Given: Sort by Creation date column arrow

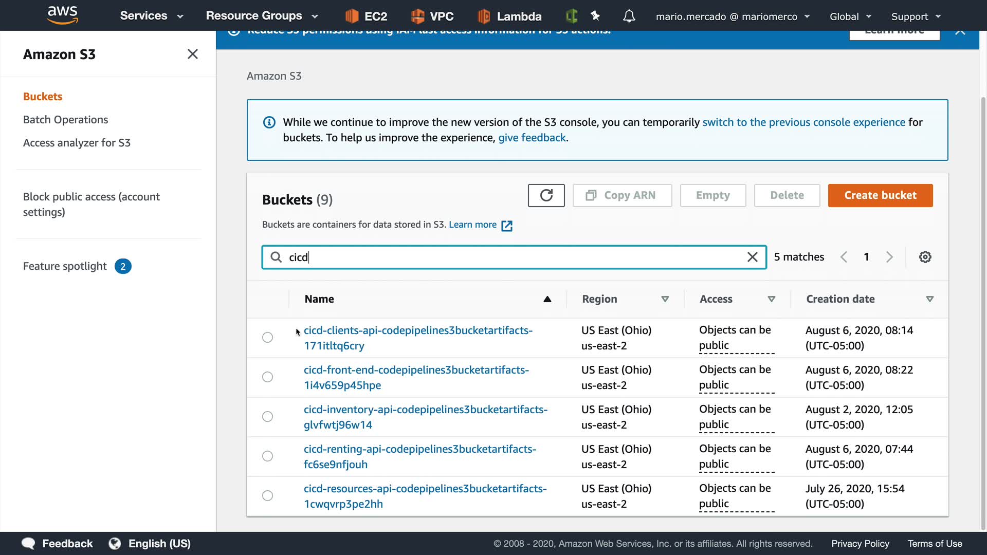Looking at the screenshot, I should coord(929,299).
